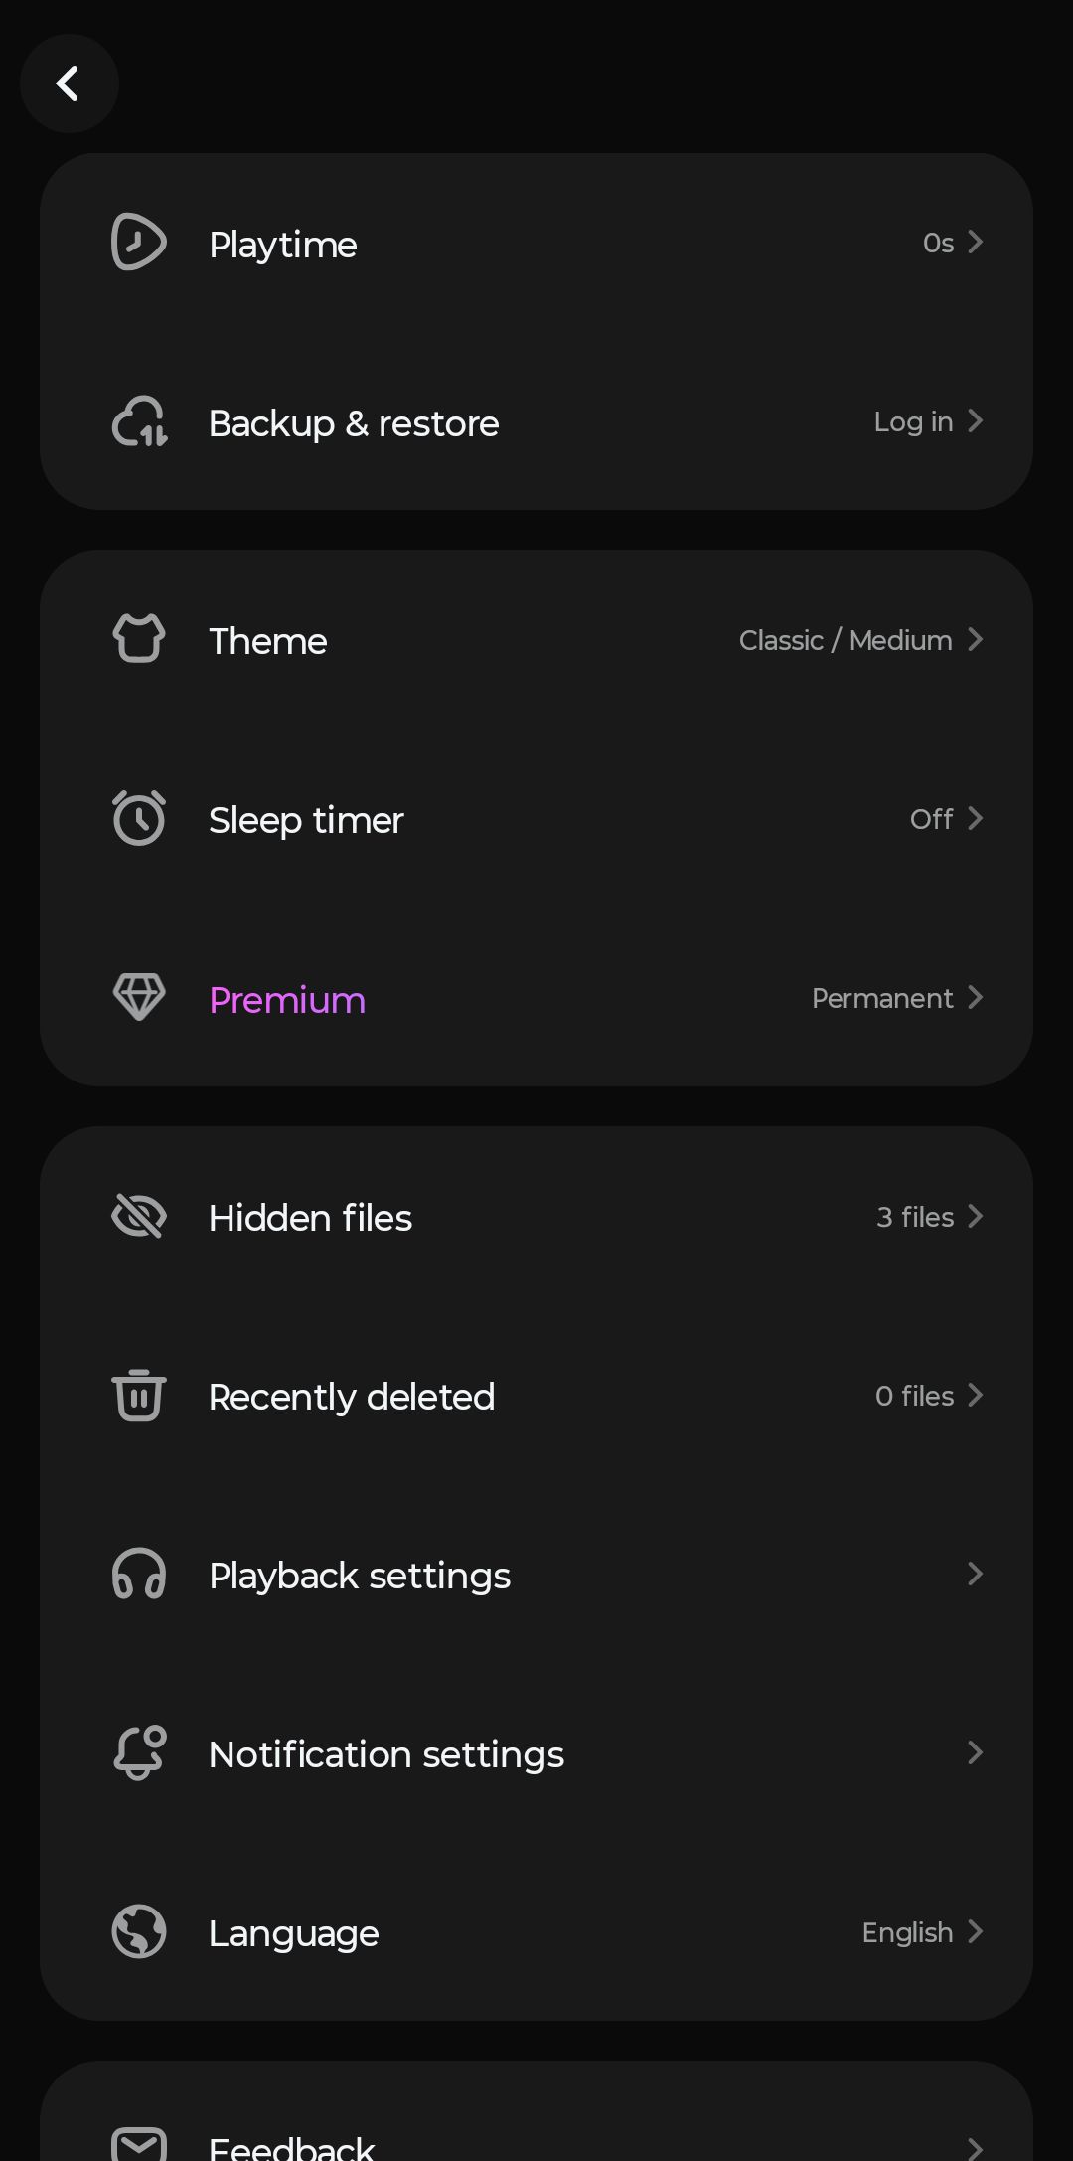1073x2161 pixels.
Task: Tap the Language globe icon
Action: [139, 1931]
